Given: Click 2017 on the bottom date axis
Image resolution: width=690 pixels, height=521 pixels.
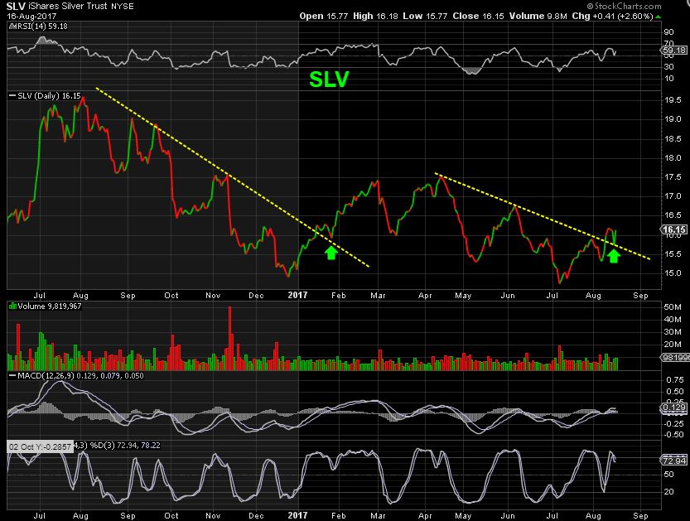Looking at the screenshot, I should pyautogui.click(x=297, y=515).
